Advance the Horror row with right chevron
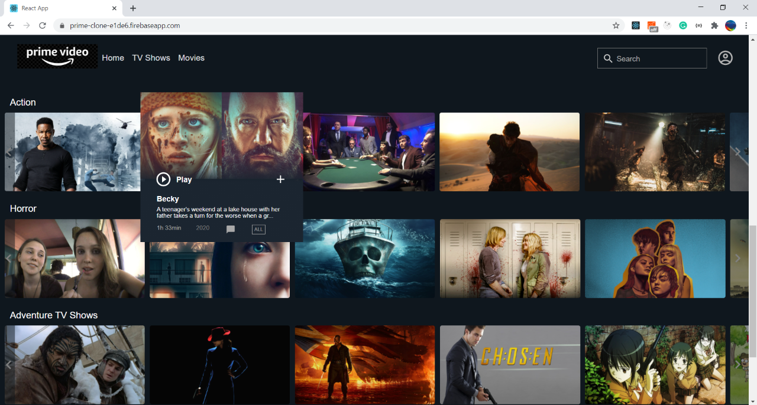Image resolution: width=757 pixels, height=405 pixels. coord(737,258)
